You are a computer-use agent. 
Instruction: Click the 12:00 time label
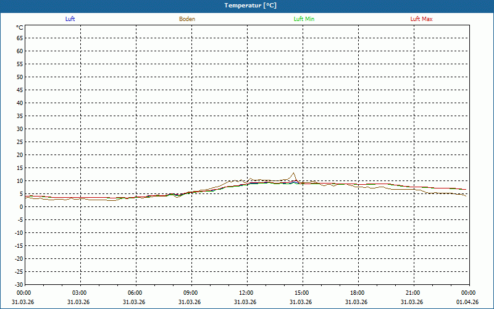click(246, 293)
